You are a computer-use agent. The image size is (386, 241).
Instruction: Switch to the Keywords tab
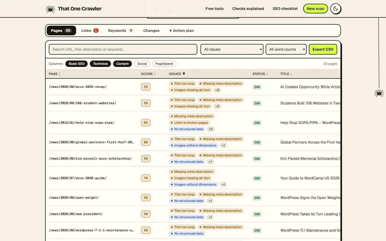121,31
